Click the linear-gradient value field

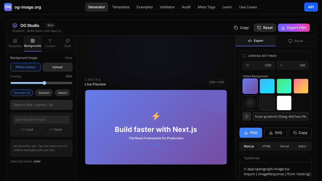[x=281, y=116]
